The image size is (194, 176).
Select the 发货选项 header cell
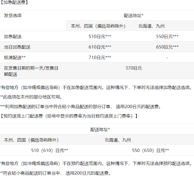[13, 15]
